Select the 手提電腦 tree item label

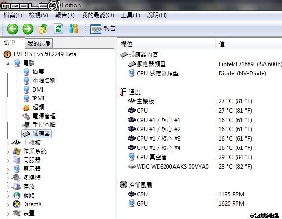click(44, 125)
